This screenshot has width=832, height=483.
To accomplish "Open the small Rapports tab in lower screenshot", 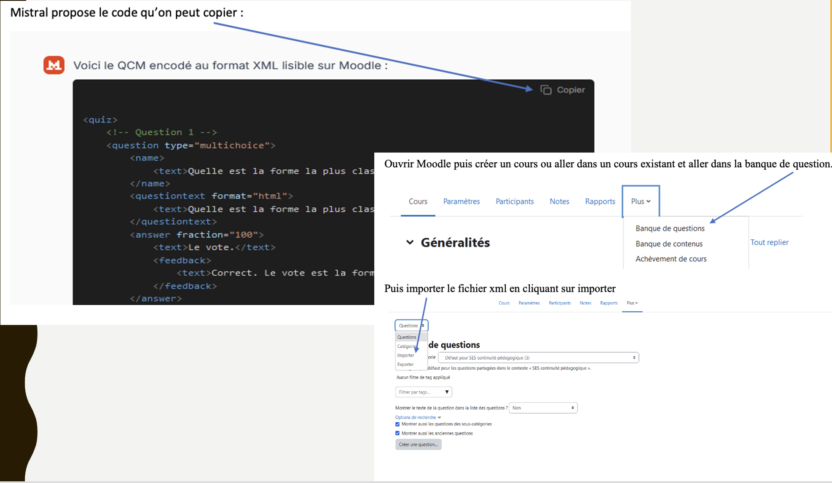I will pos(609,303).
